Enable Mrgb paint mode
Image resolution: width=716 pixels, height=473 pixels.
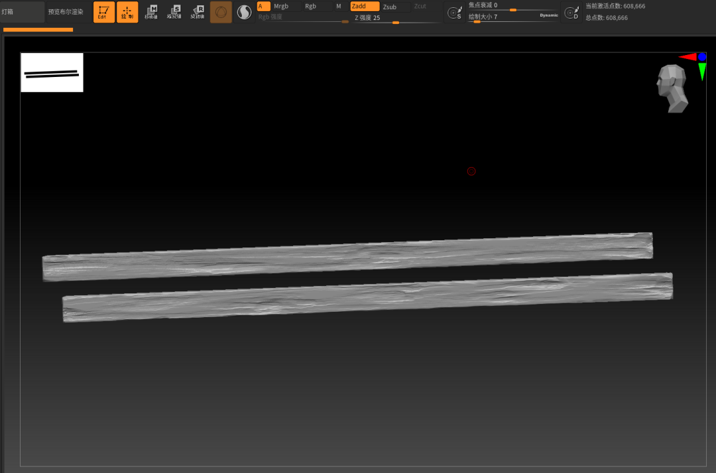281,7
